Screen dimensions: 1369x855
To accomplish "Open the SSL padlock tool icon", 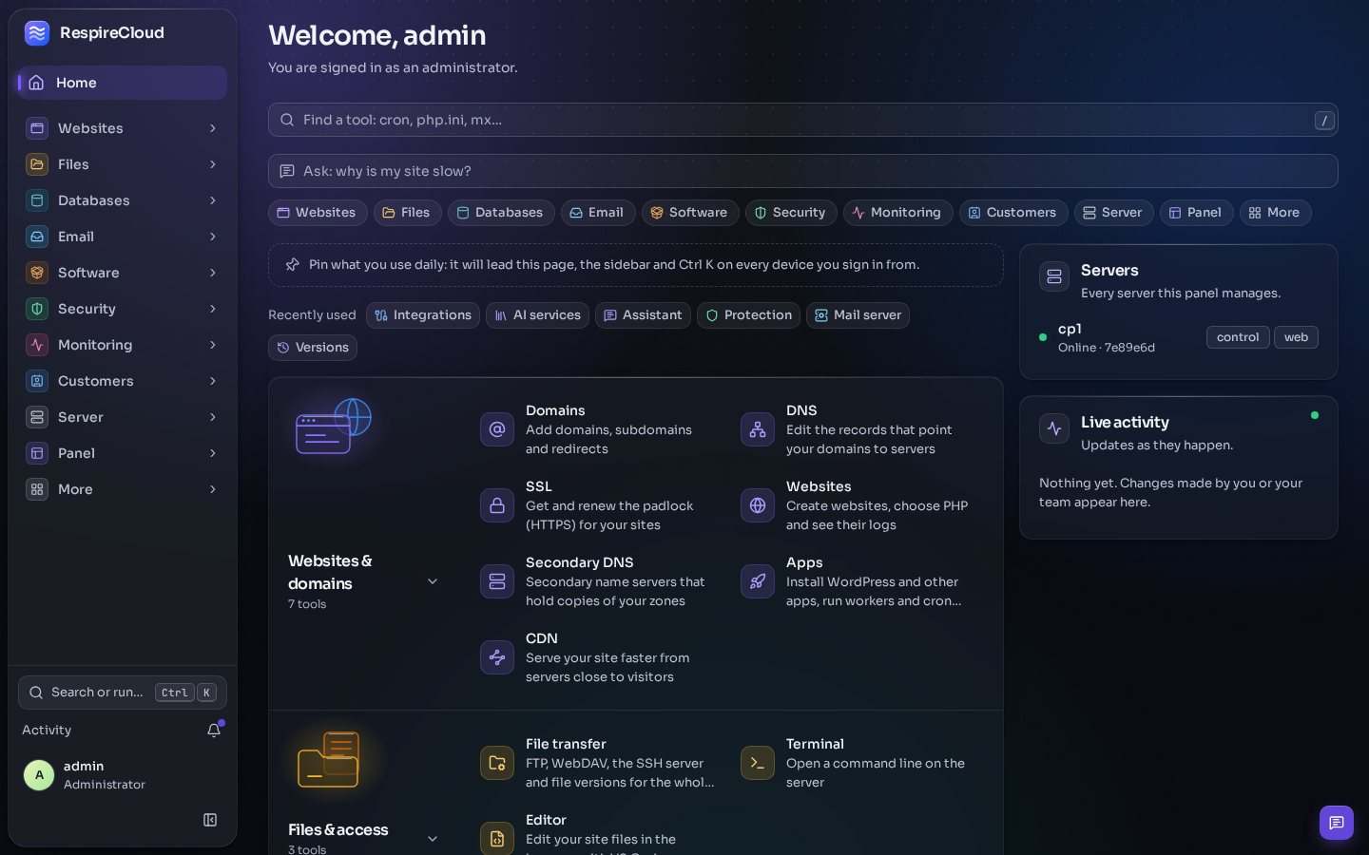I will point(497,505).
